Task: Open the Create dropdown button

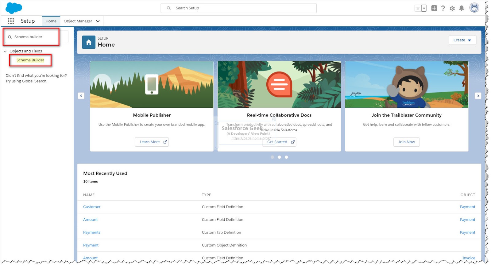Action: pos(462,40)
